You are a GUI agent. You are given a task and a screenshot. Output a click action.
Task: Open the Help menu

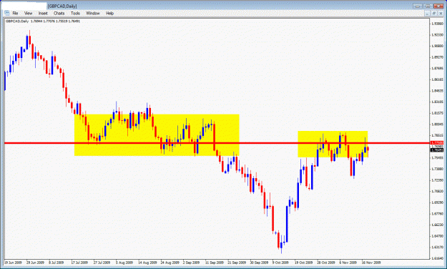coord(109,13)
